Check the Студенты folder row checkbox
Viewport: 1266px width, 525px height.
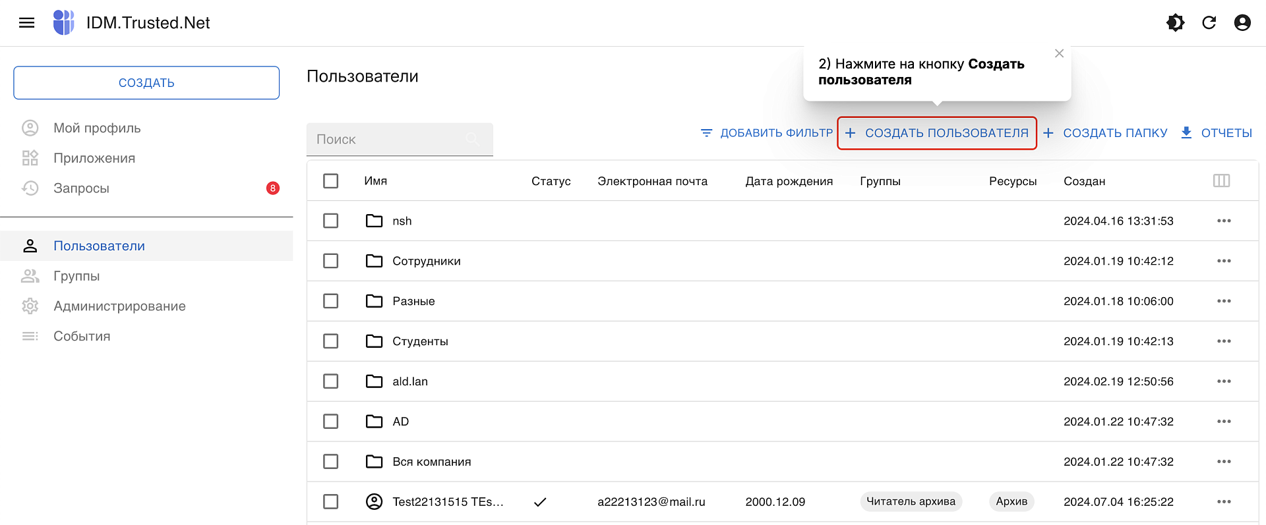click(331, 341)
